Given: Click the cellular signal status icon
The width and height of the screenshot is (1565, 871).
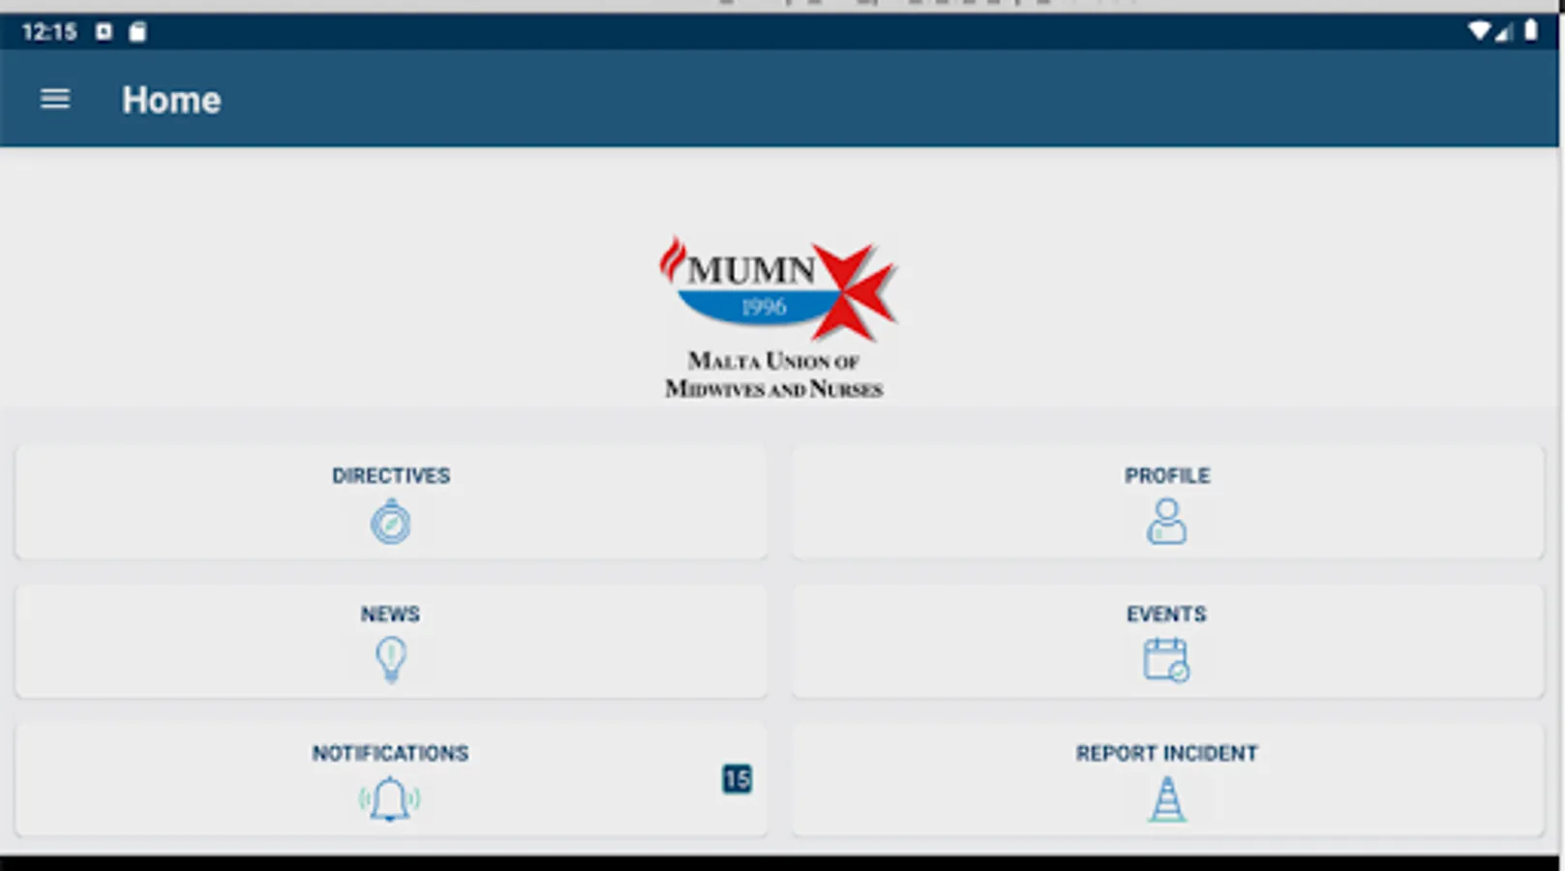Looking at the screenshot, I should pyautogui.click(x=1503, y=32).
